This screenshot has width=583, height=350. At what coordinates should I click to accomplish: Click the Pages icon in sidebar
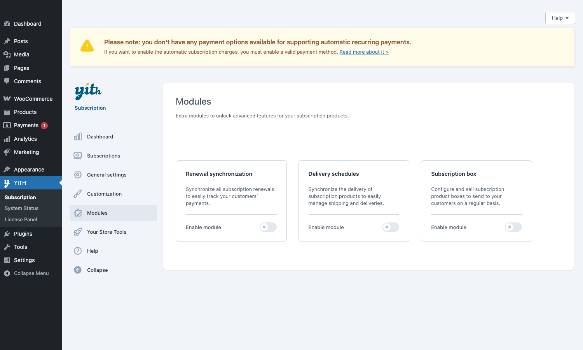pos(7,68)
